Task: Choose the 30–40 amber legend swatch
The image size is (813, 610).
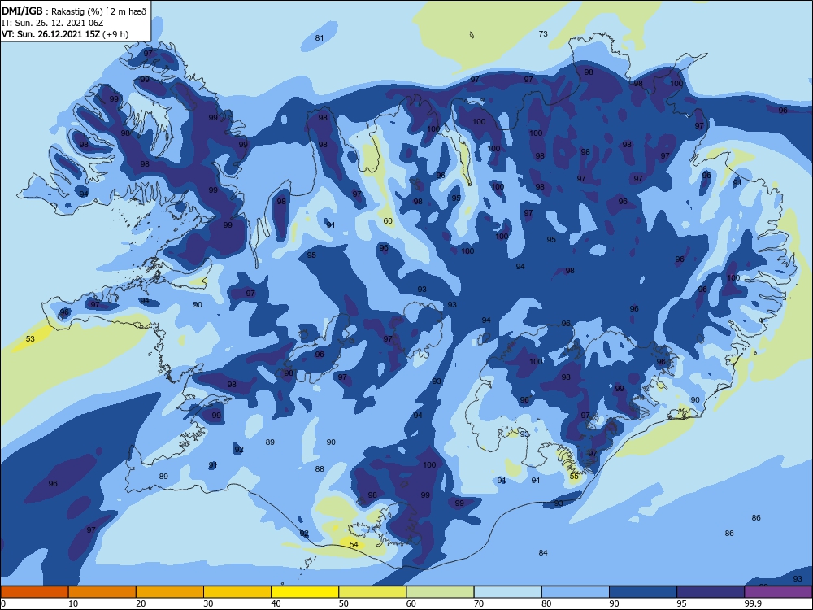Action: click(x=237, y=592)
